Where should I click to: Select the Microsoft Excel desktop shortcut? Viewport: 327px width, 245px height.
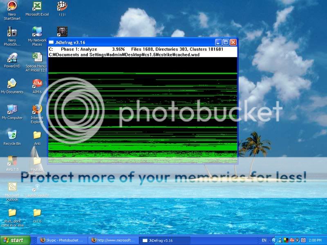click(x=37, y=9)
